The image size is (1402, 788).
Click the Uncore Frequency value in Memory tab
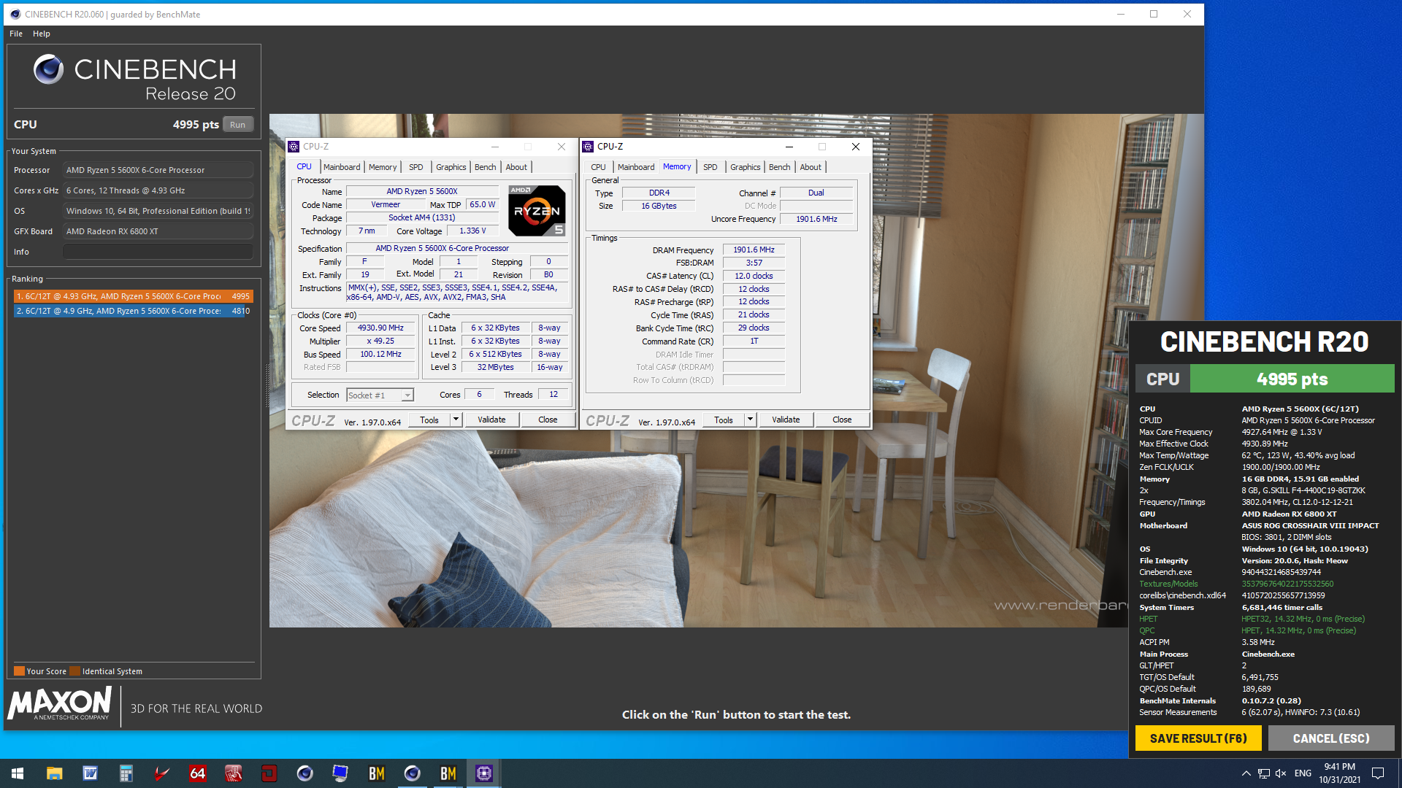[816, 219]
